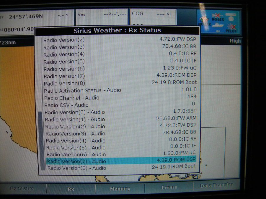Click the value 1.7.0:SSP

tap(185, 111)
